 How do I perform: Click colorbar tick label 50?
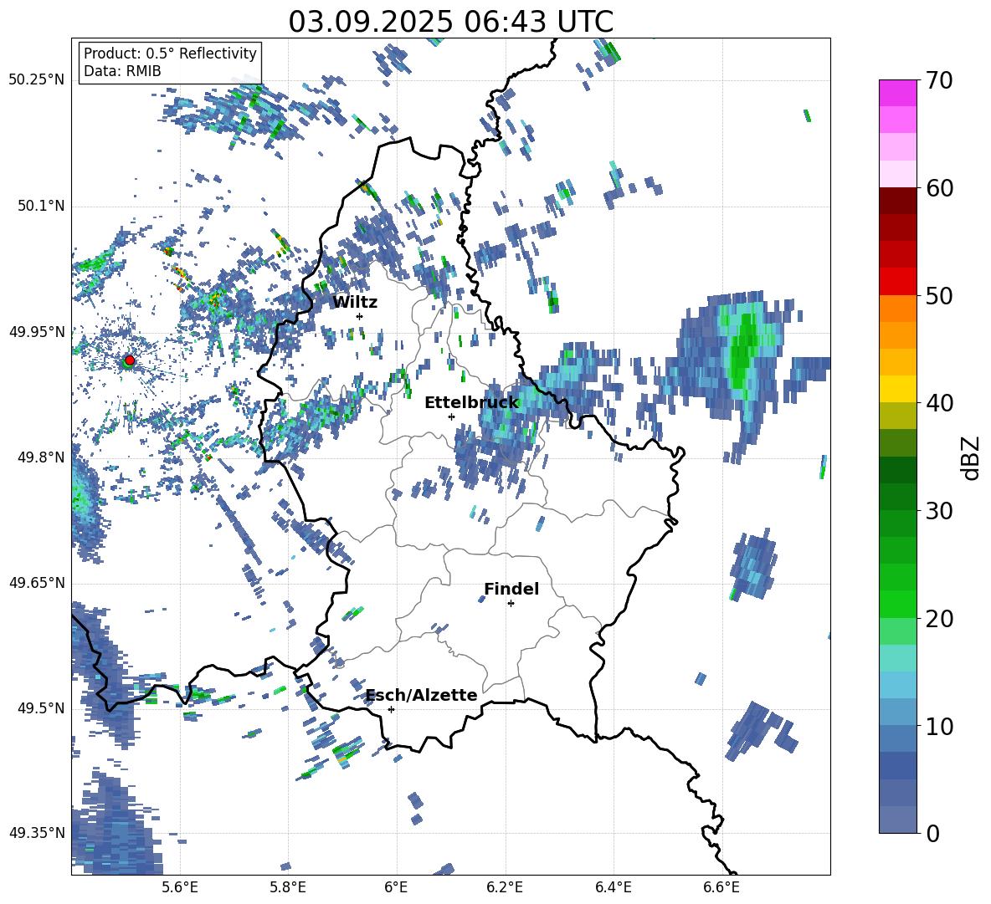point(939,295)
